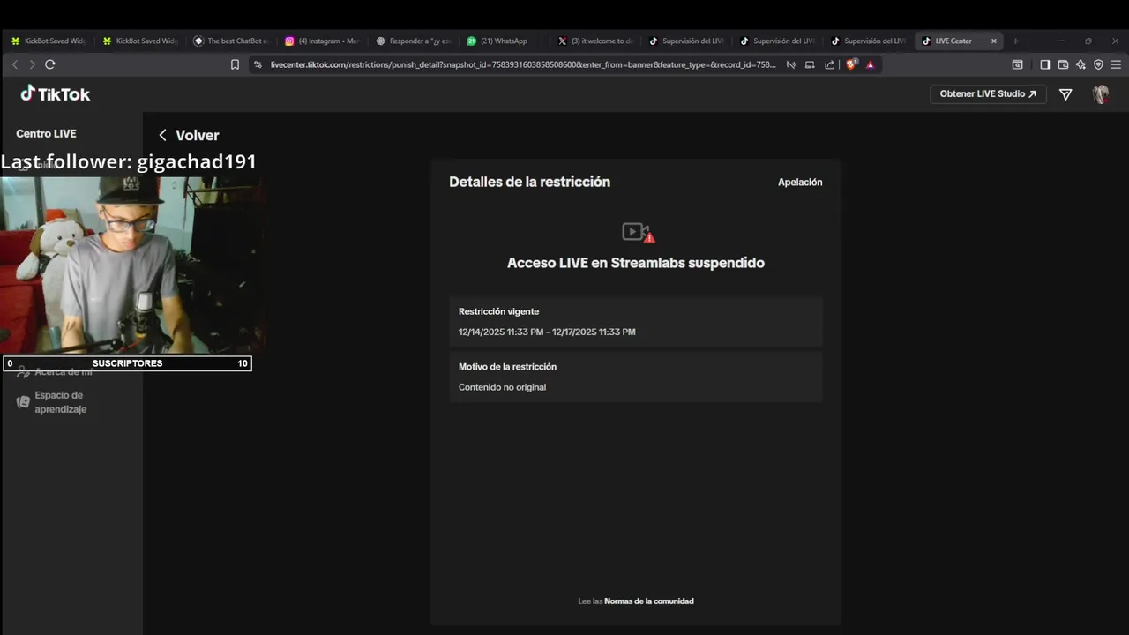
Task: Open the browser hamburger menu
Action: click(x=1116, y=64)
